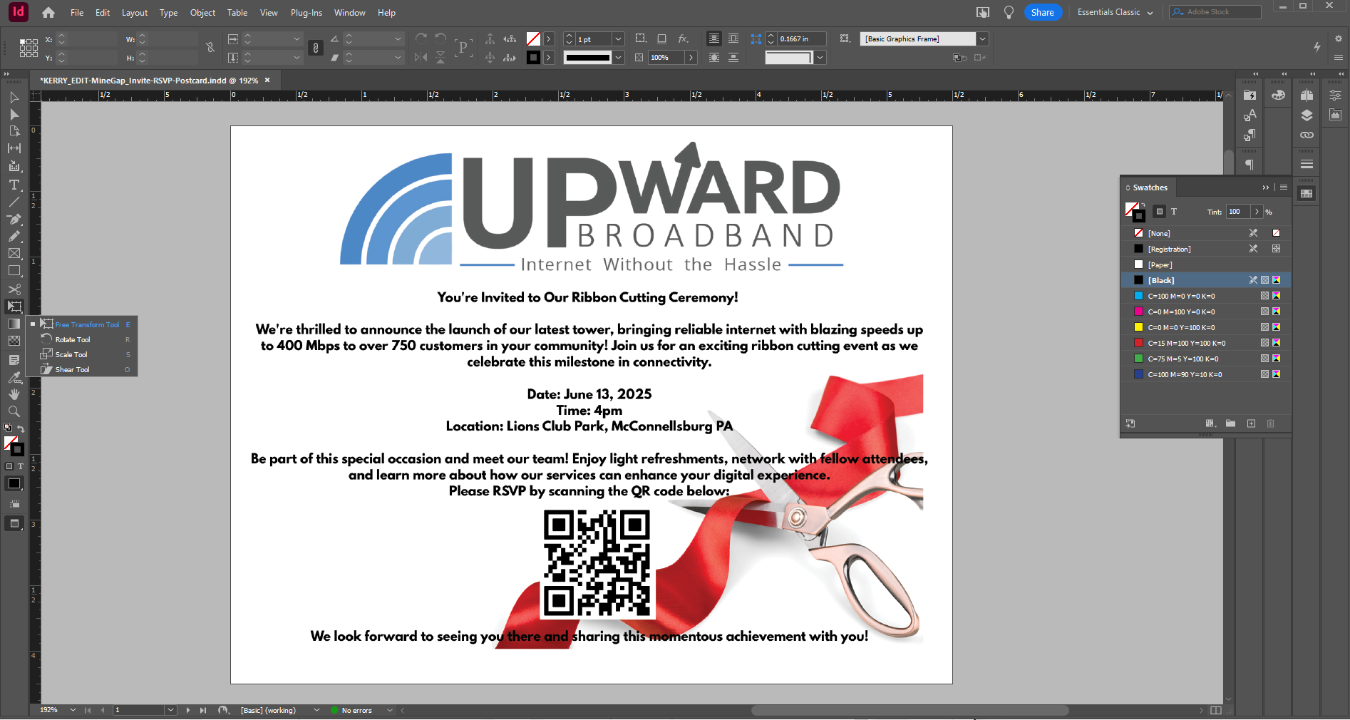Open the File menu
Screen dimensions: 1350x720
click(x=77, y=13)
